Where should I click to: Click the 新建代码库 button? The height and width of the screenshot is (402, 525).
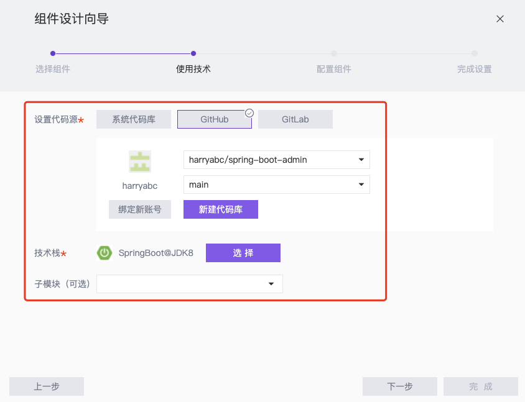221,209
